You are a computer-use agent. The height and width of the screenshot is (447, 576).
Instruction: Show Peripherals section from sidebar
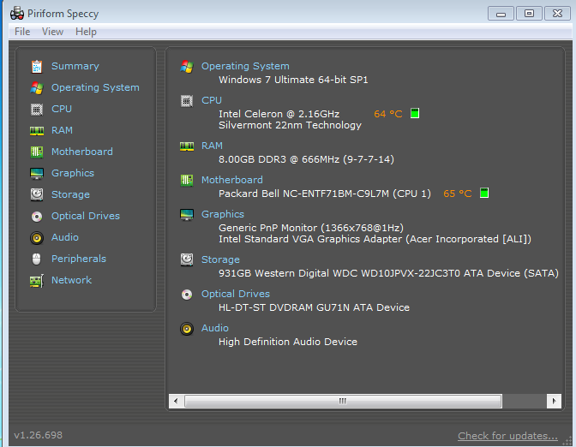tap(79, 259)
